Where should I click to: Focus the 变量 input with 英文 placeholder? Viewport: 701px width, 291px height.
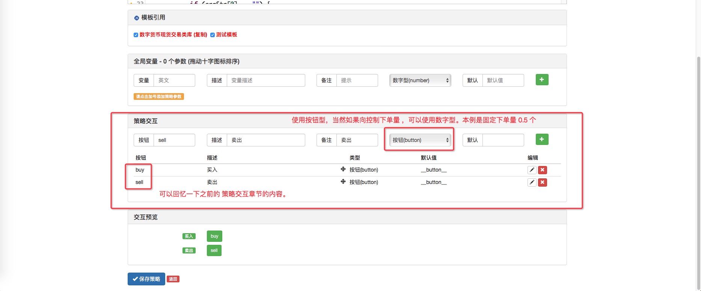coord(174,80)
